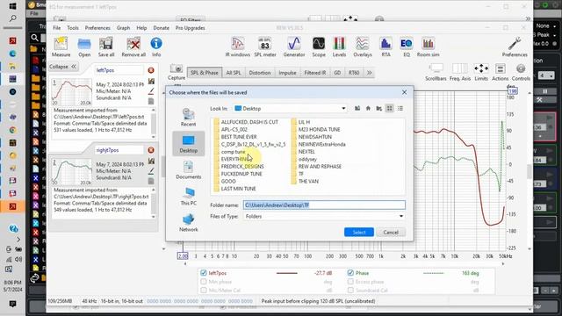Open the SPL meter
This screenshot has height=316, width=562.
265,47
